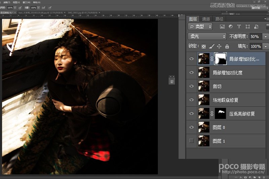Screen dimensions: 269x179
Task: Open collapsed panel icon beside canvas
Action: click(x=172, y=81)
